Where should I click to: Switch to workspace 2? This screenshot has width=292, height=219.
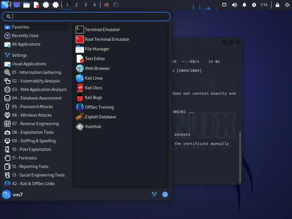coord(76,5)
